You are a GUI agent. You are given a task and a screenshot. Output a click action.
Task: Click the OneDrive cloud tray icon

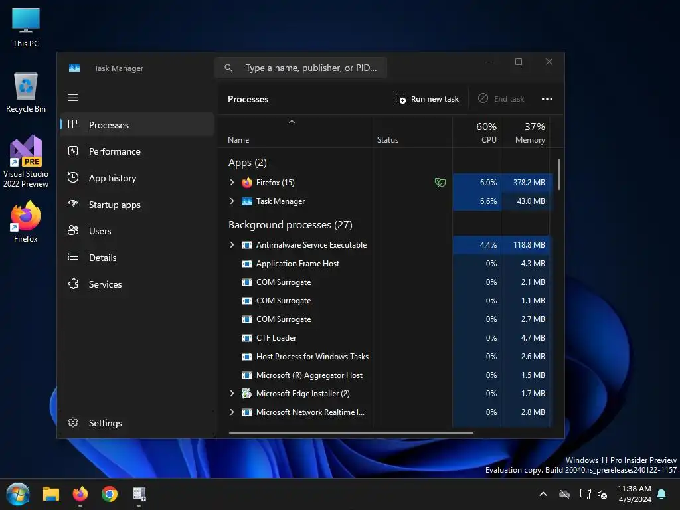point(564,494)
